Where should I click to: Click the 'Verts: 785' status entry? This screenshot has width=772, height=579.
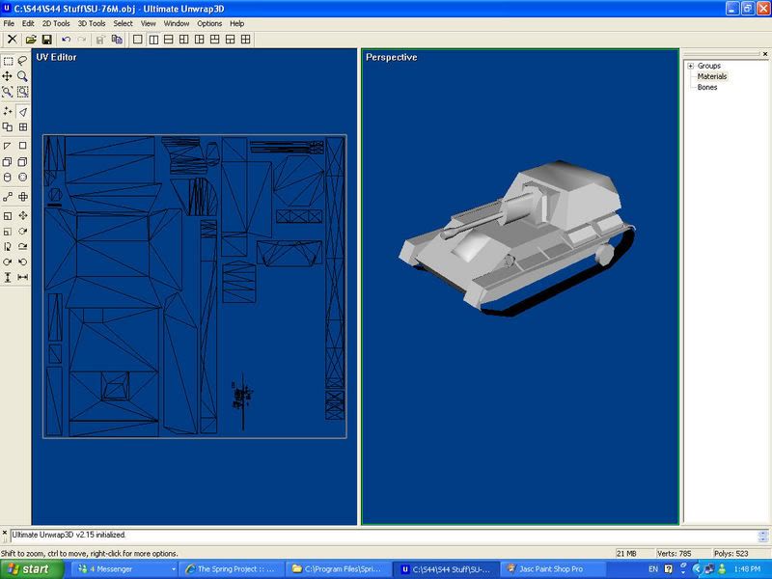(674, 553)
